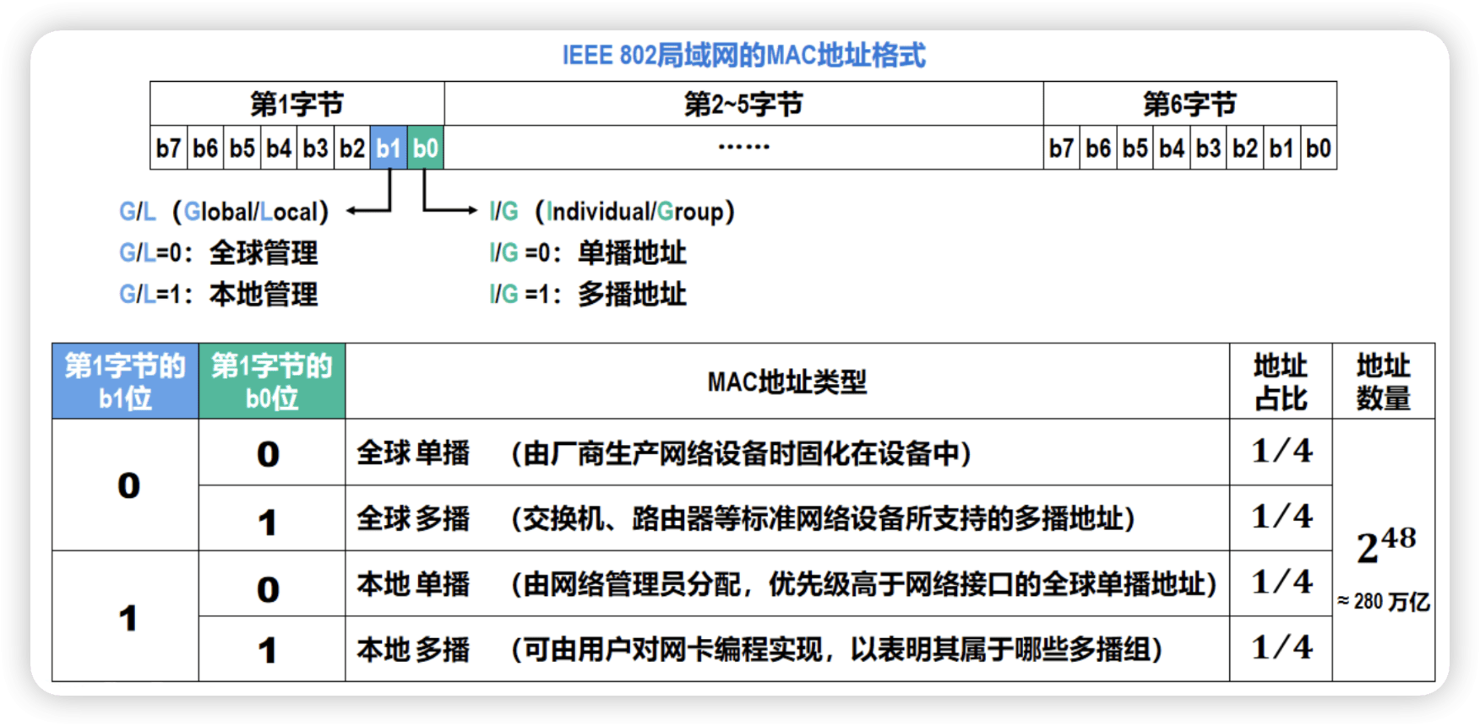Select b7 in the first byte
This screenshot has height=726, width=1480.
coord(168,149)
